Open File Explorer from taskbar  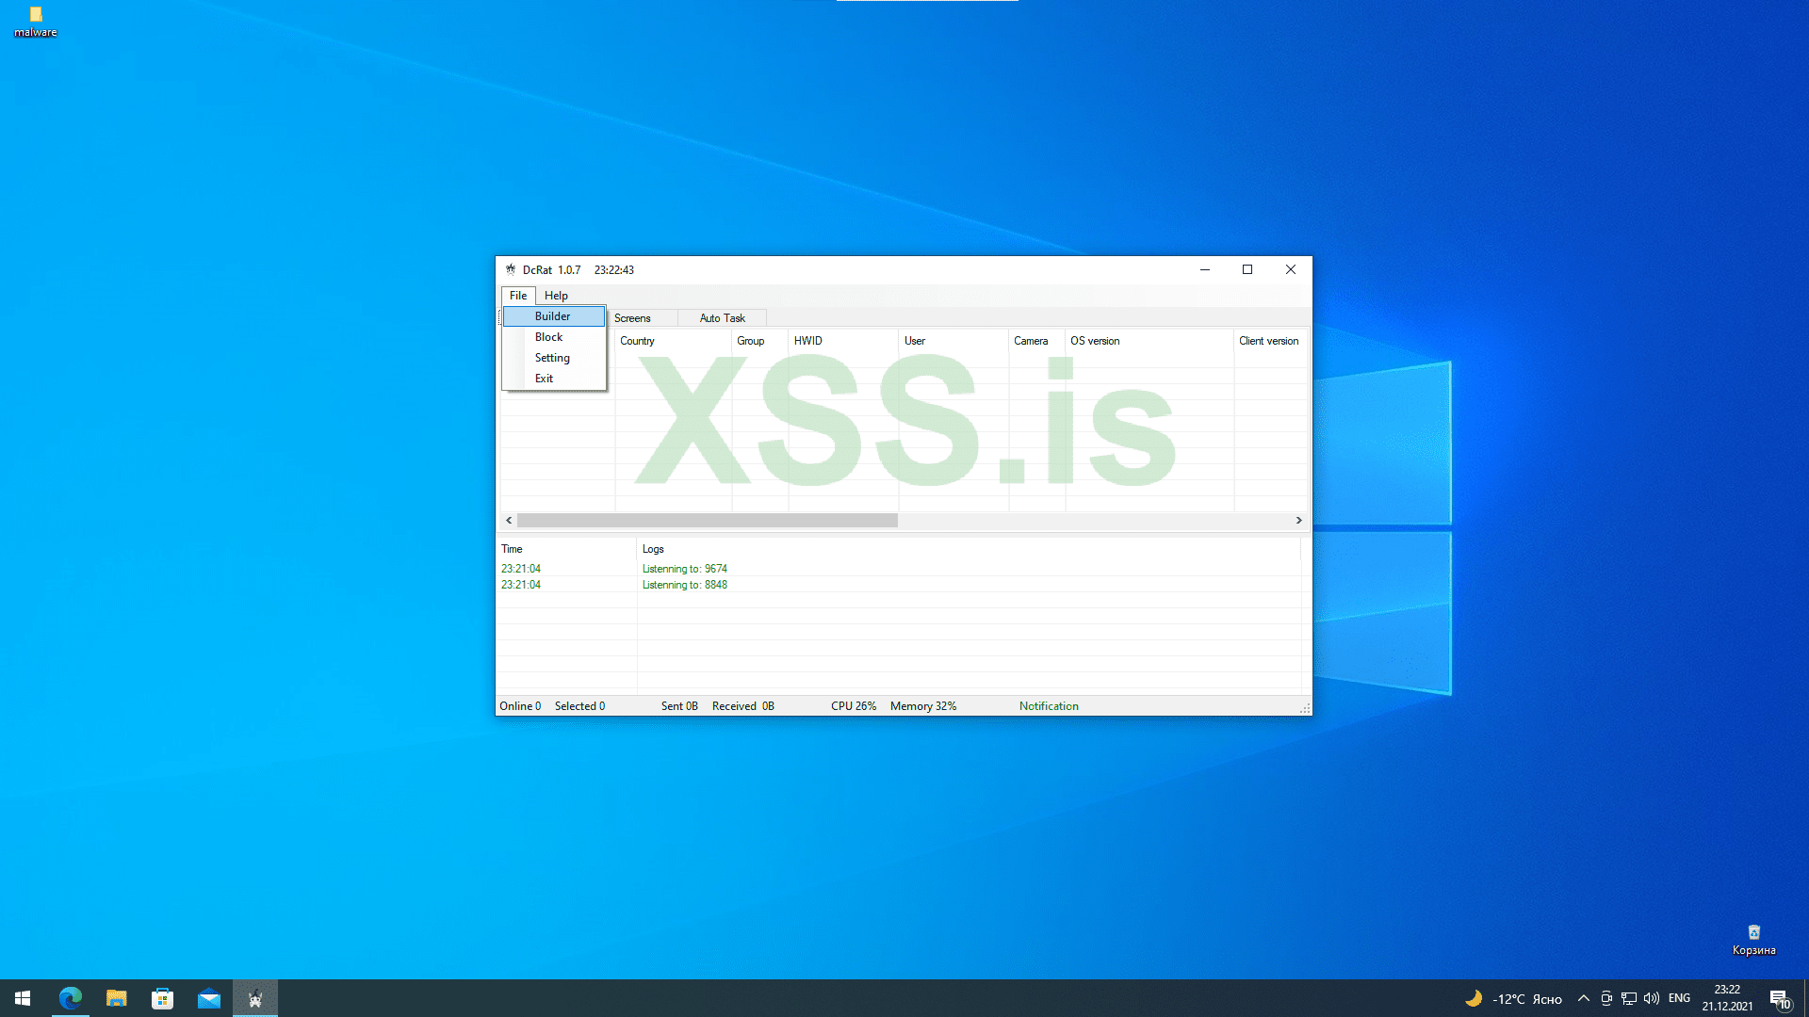tap(117, 998)
